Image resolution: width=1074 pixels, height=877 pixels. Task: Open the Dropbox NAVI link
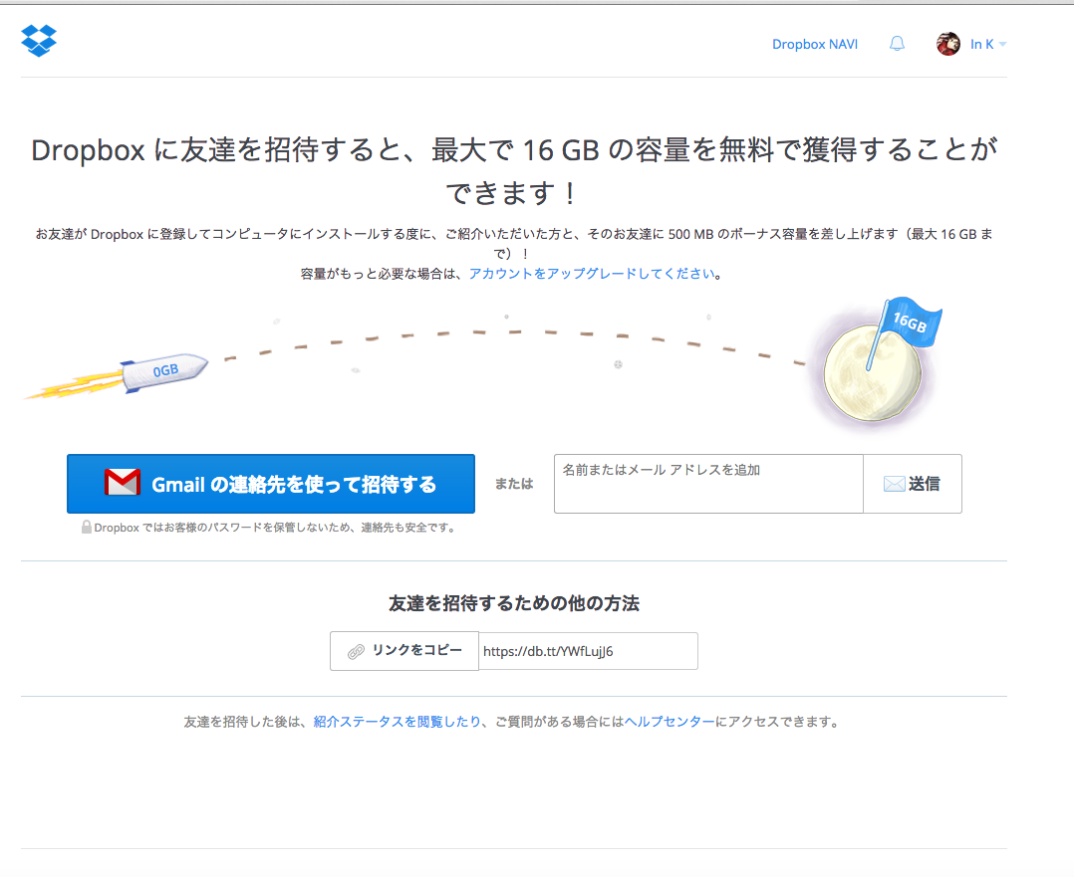[x=814, y=45]
